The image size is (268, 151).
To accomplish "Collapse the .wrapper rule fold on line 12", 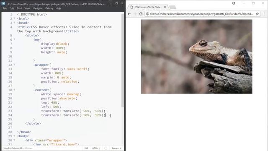I will point(14,65).
